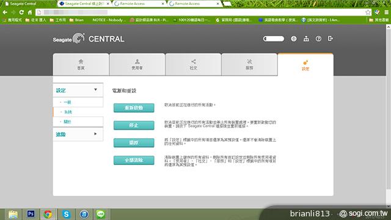391x220 pixels.
Task: Click the 設定 sidebar heading text
Action: pyautogui.click(x=60, y=90)
